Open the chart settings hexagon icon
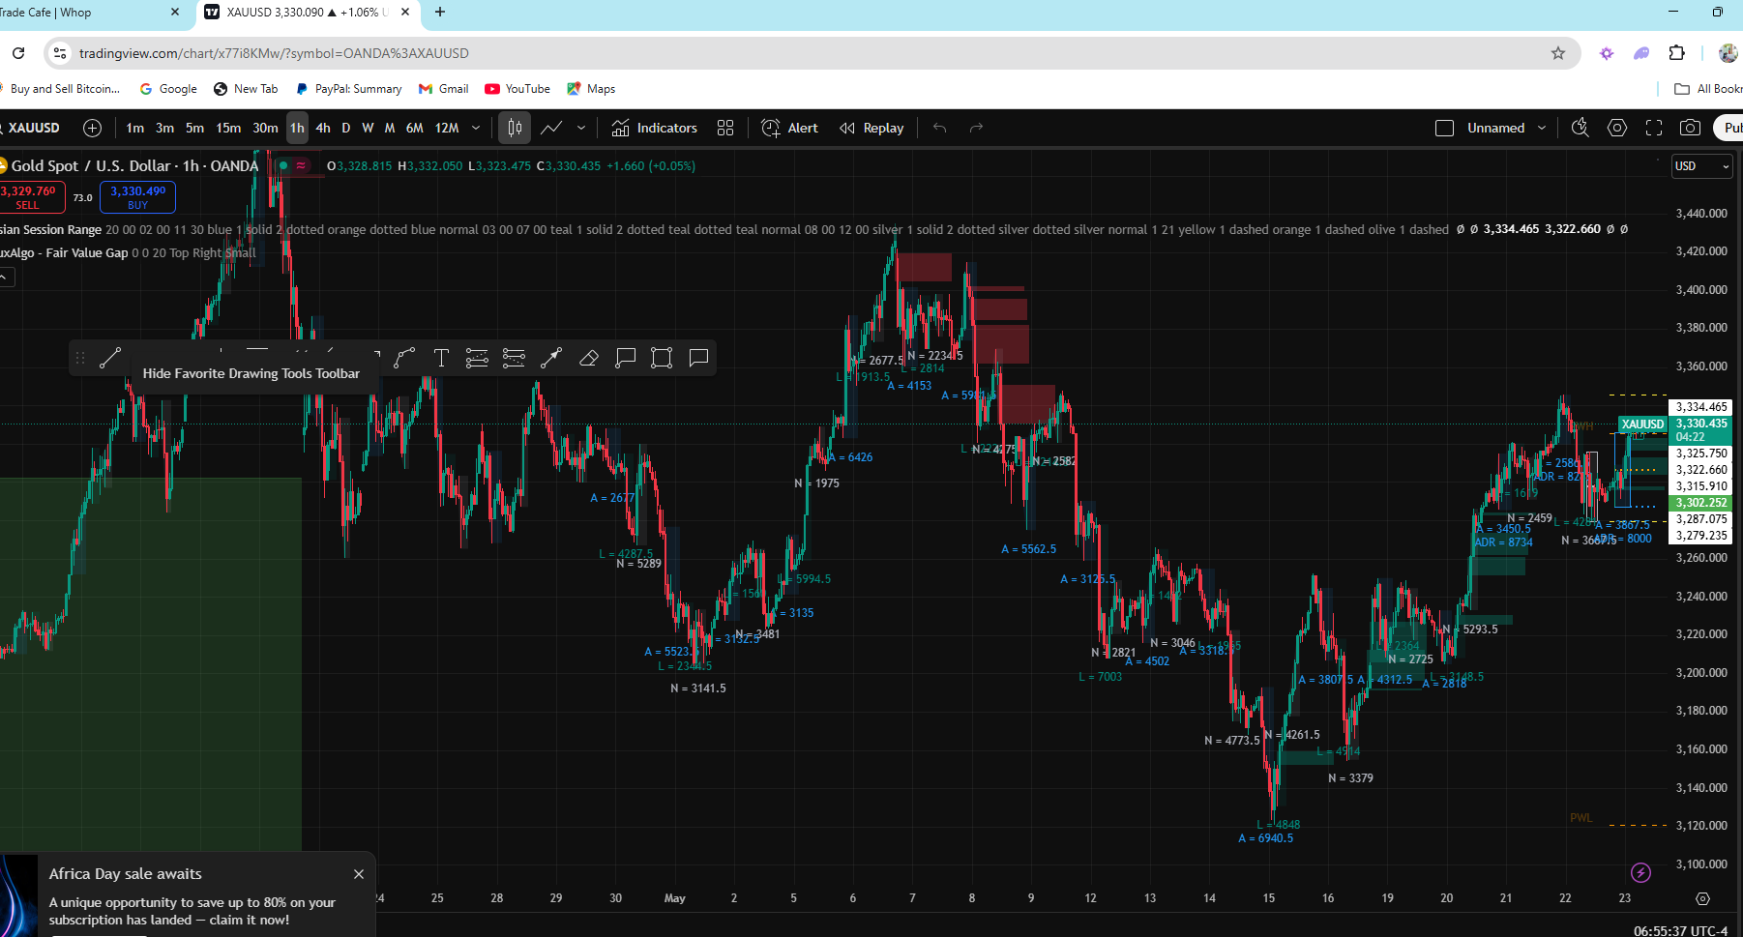Image resolution: width=1743 pixels, height=937 pixels. (x=1616, y=128)
